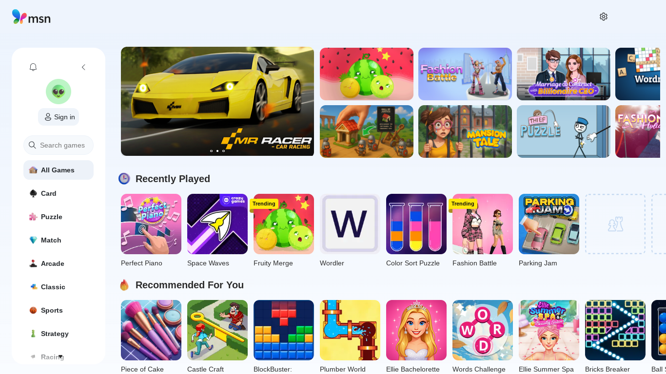666x374 pixels.
Task: Expand sidebar list with down arrow
Action: (60, 356)
